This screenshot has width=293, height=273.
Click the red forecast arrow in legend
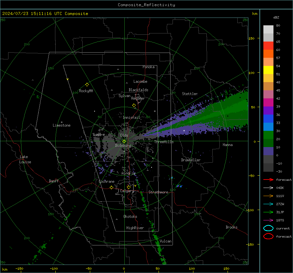pos(268,180)
